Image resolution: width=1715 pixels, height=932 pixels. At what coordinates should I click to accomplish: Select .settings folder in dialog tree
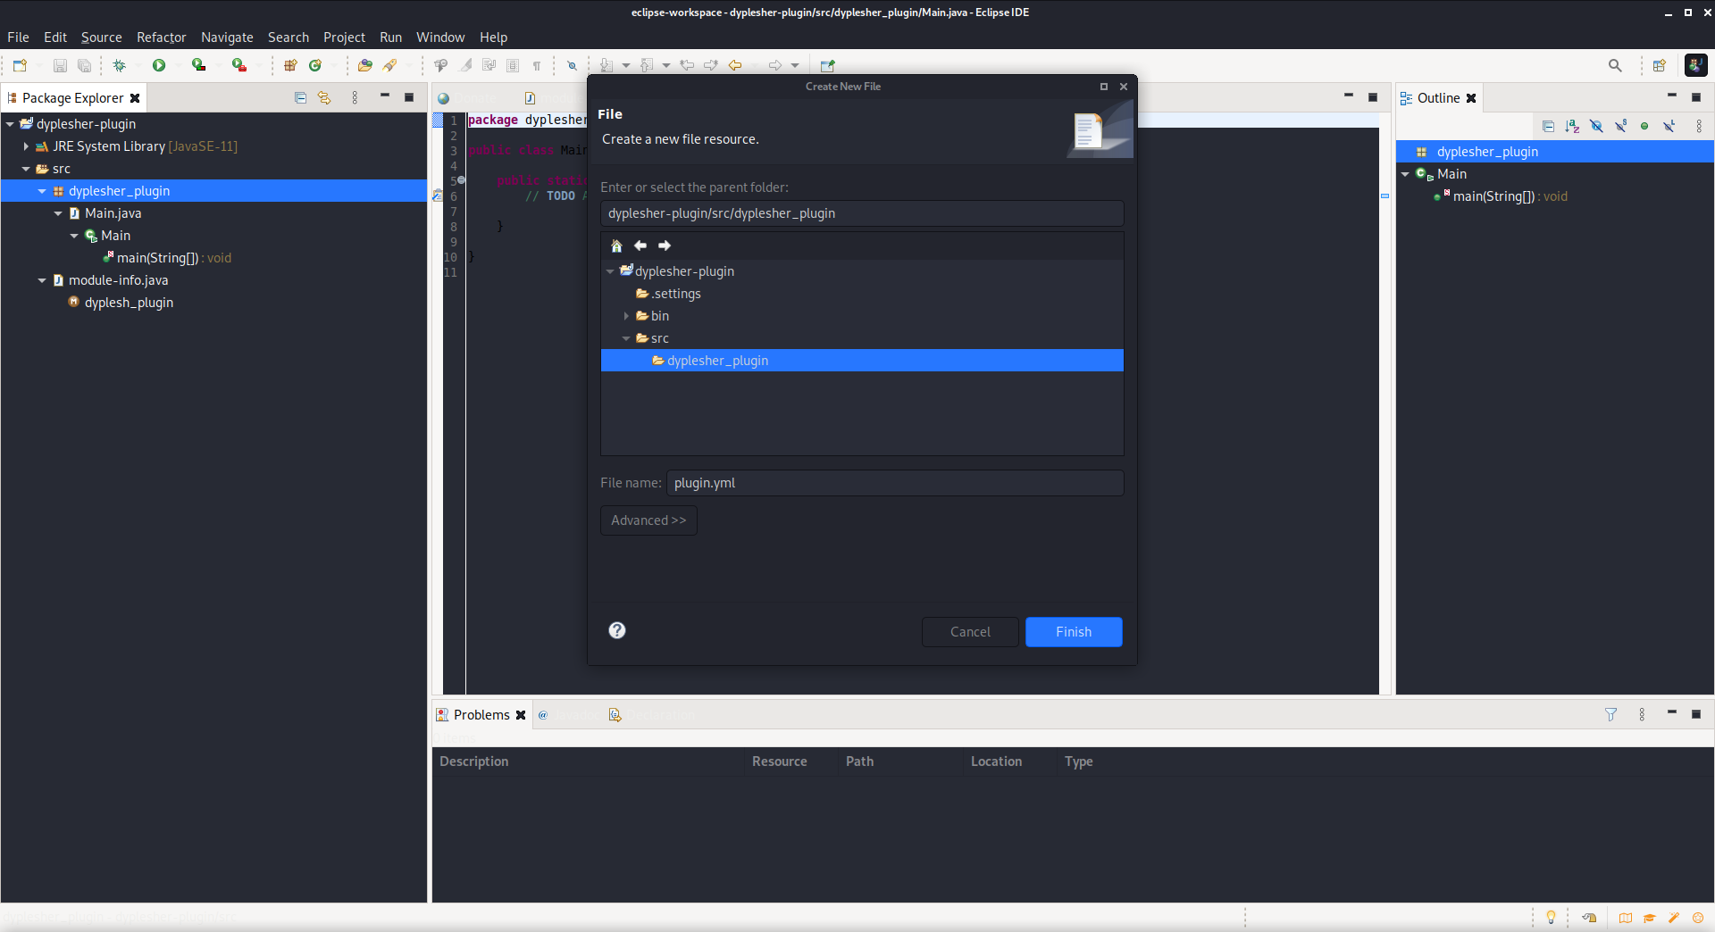pyautogui.click(x=675, y=294)
